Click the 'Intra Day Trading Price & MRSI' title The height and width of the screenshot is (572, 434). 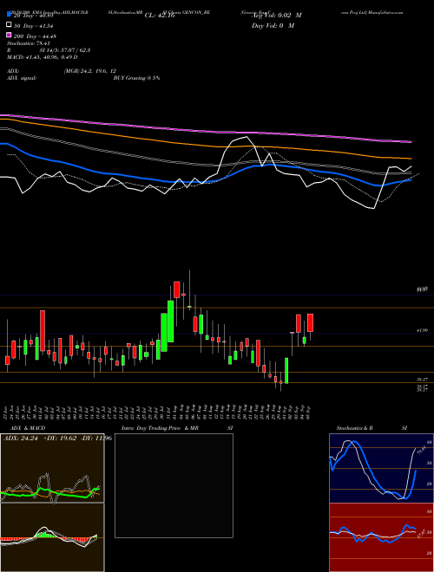pos(177,428)
